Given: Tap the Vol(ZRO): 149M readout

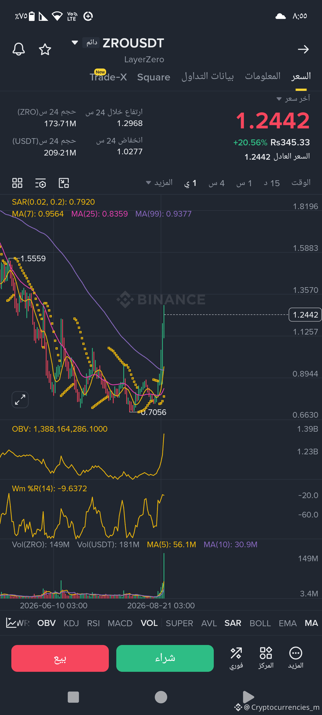Looking at the screenshot, I should [41, 545].
